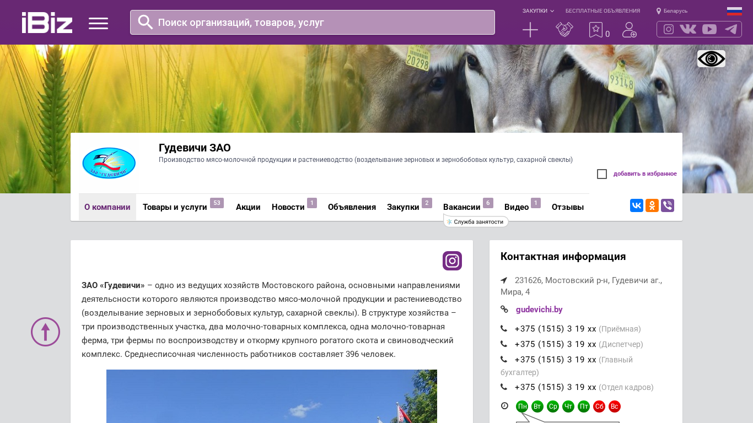Click the Чт weekday schedule circle
This screenshot has width=753, height=423.
tap(568, 406)
